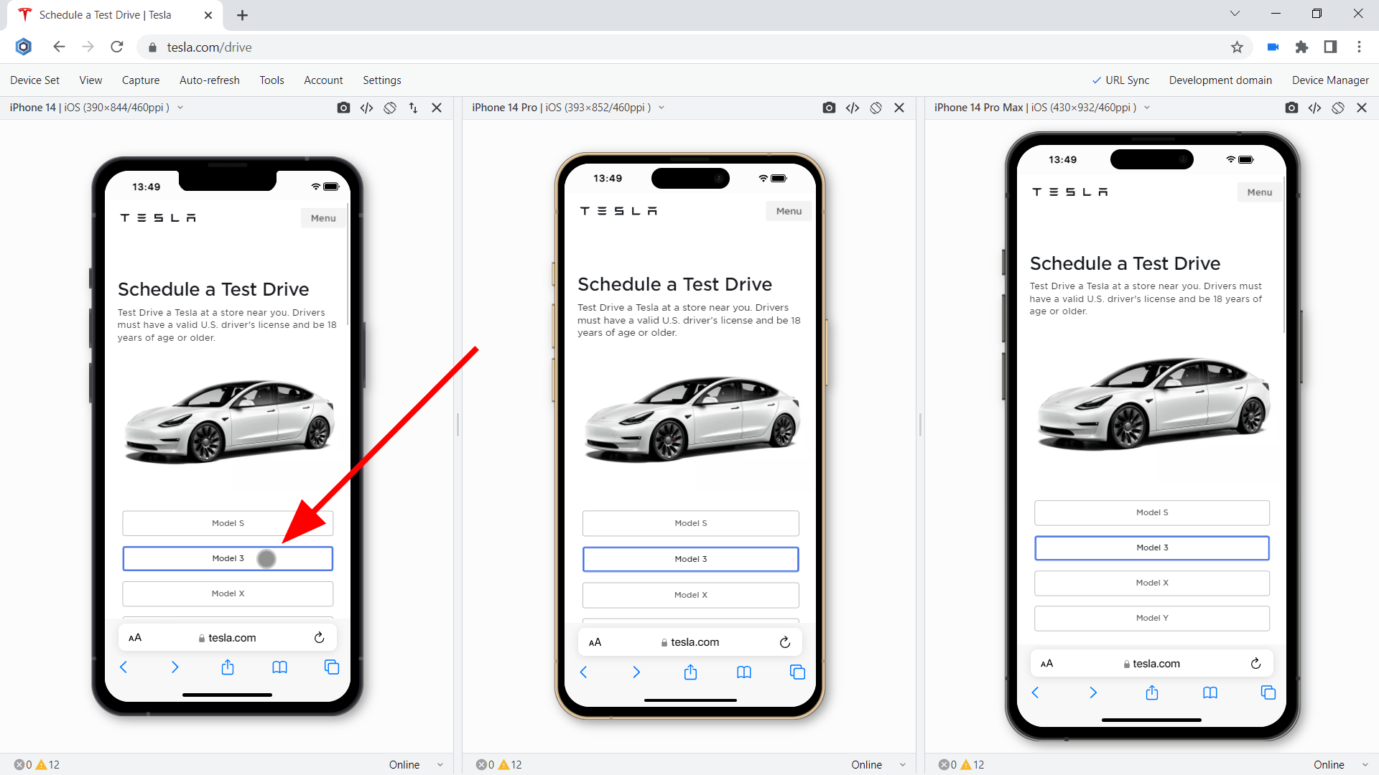Open Chrome tab search chevron
Viewport: 1379px width, 775px height.
pyautogui.click(x=1235, y=14)
